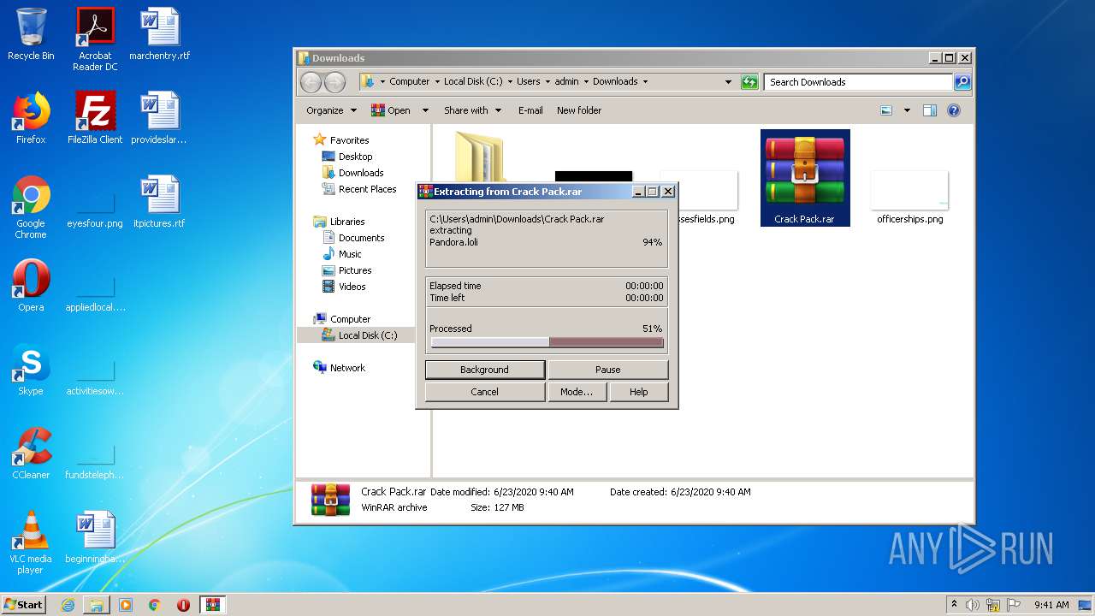This screenshot has width=1095, height=616.
Task: Open the Recycle Bin desktop icon
Action: (x=31, y=34)
